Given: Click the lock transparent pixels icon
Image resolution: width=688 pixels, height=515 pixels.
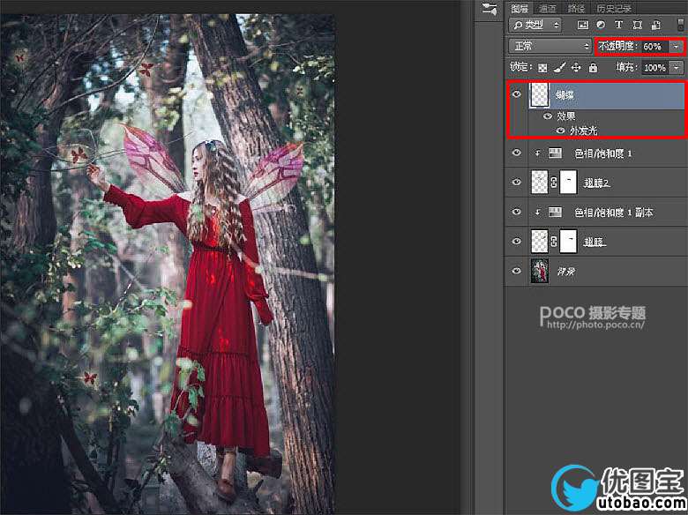Looking at the screenshot, I should 542,68.
